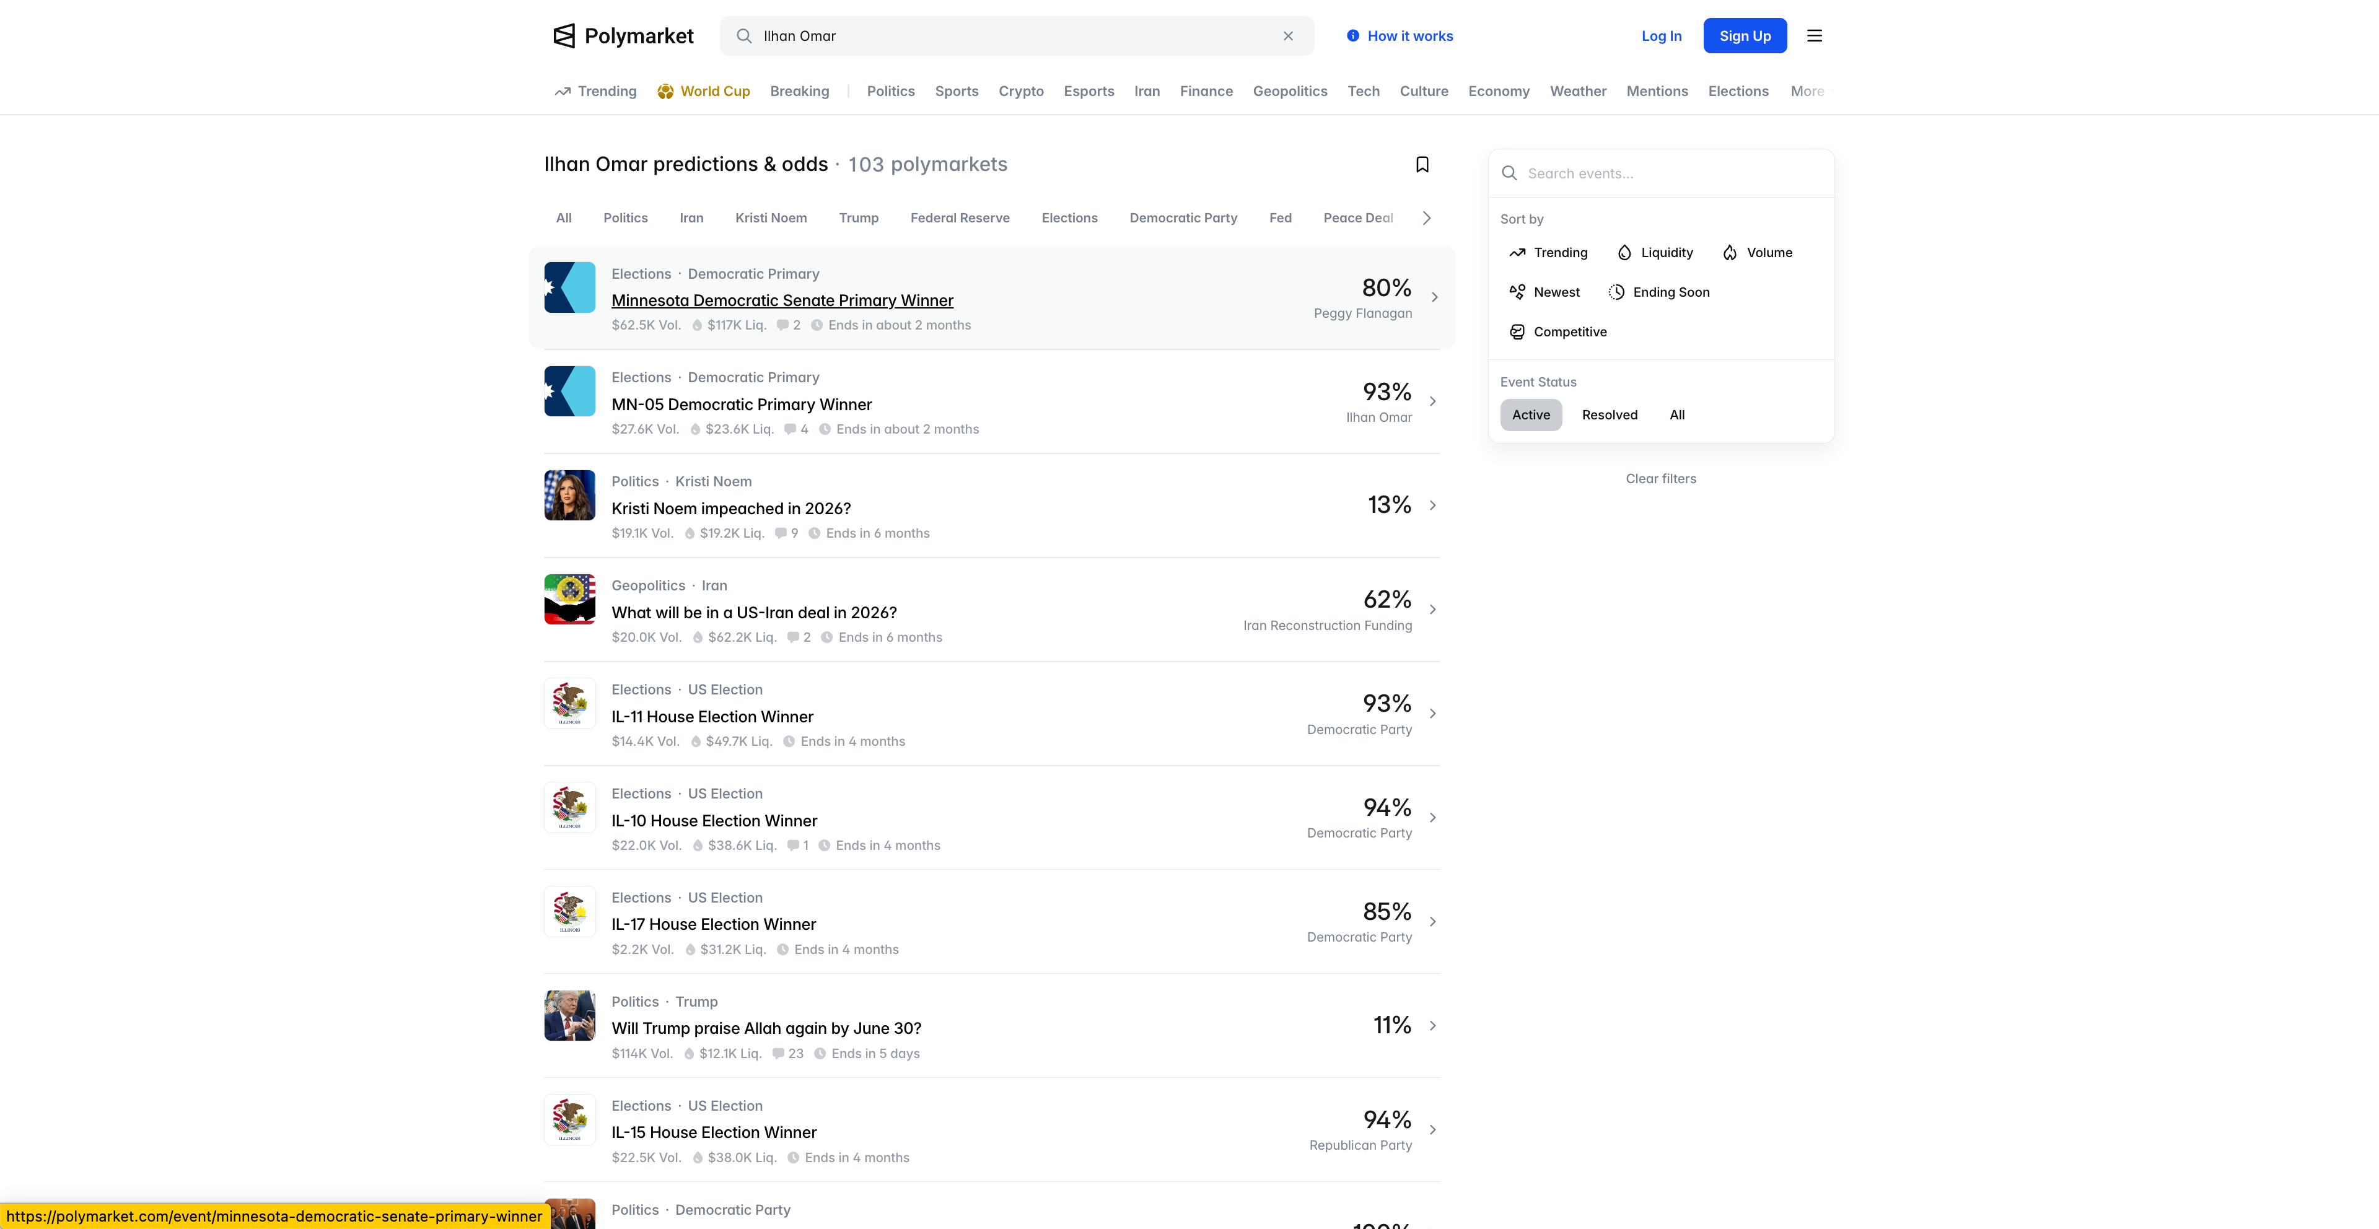
Task: Sort results by Newest
Action: (1544, 293)
